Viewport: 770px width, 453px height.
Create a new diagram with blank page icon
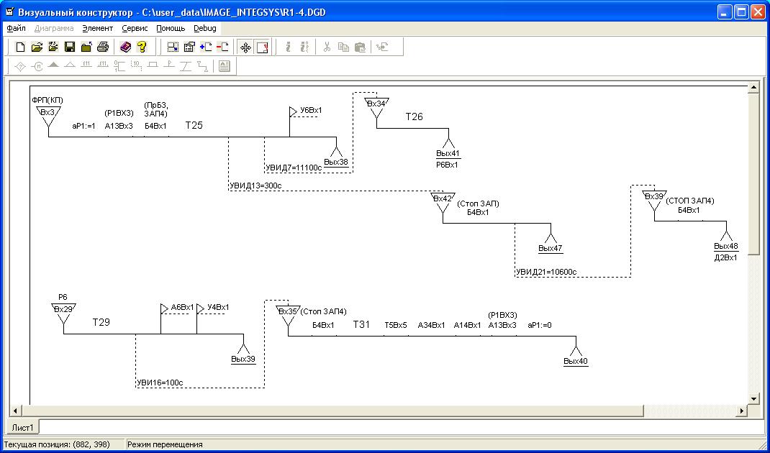(20, 47)
